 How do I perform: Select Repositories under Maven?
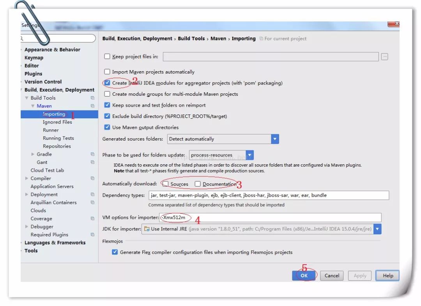pos(57,146)
